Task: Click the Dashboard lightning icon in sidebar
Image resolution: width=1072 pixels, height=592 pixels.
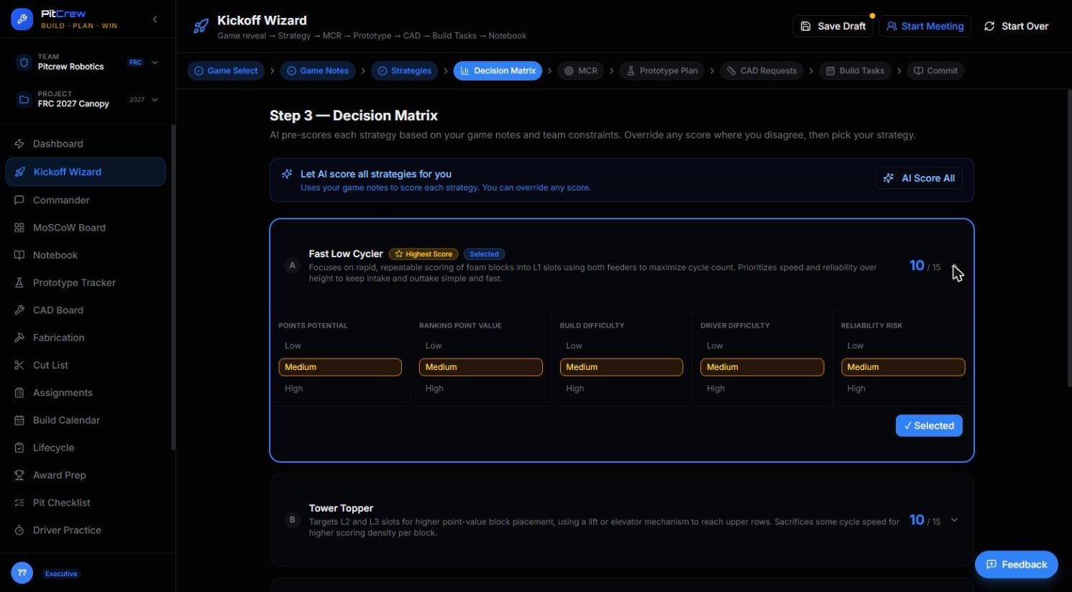Action: pos(19,144)
